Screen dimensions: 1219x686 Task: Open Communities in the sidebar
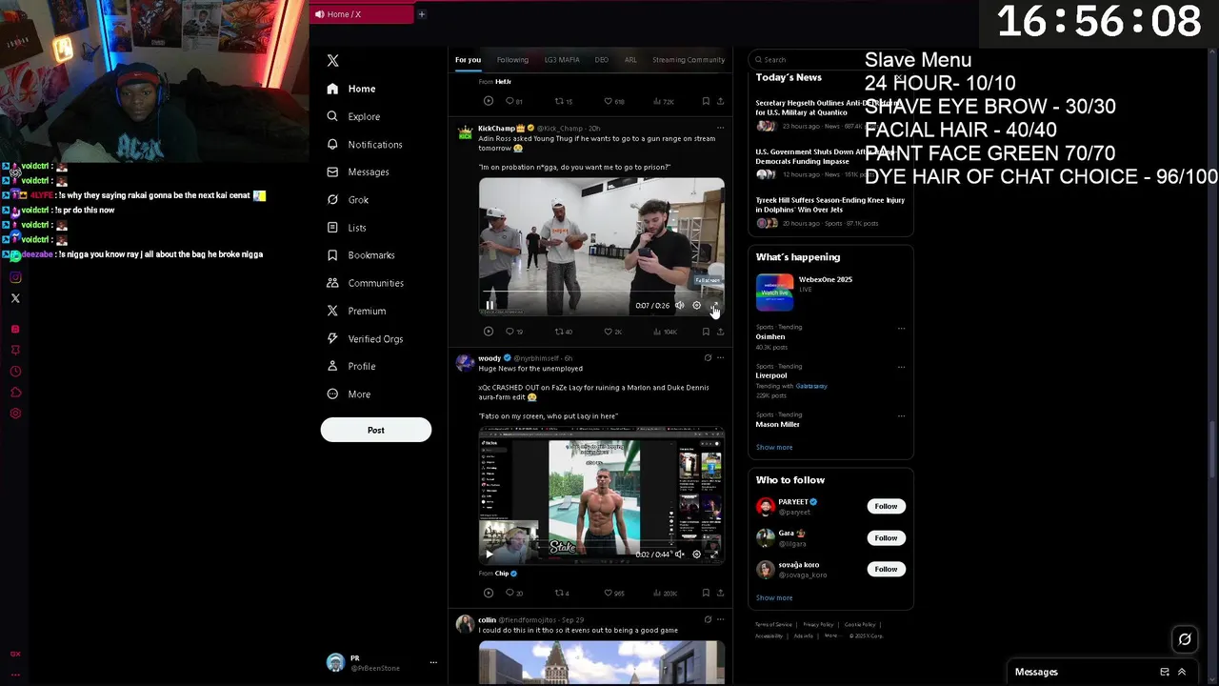coord(365,283)
